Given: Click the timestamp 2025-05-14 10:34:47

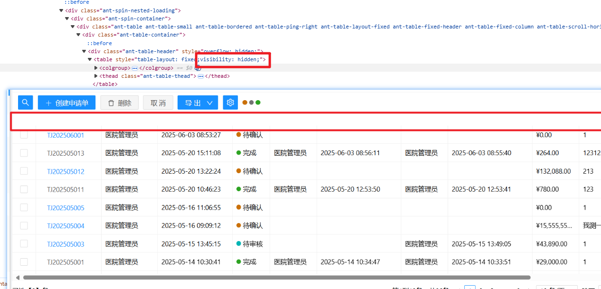Looking at the screenshot, I should (x=350, y=262).
